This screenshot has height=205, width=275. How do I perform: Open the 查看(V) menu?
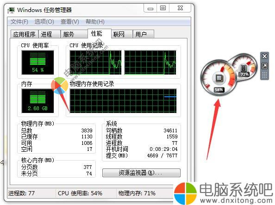click(x=70, y=22)
